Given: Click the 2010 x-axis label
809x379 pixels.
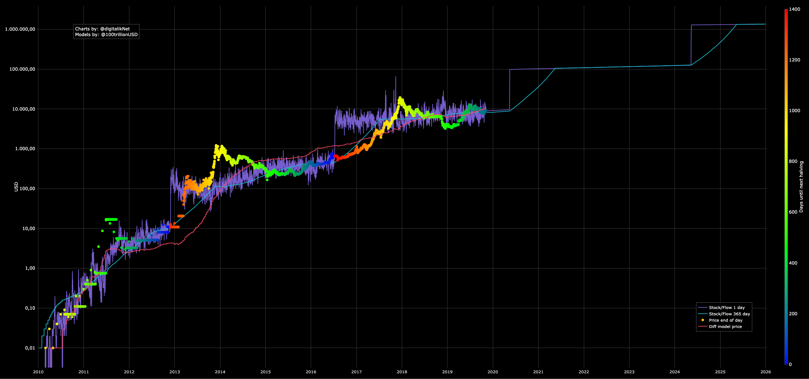Looking at the screenshot, I should click(38, 372).
